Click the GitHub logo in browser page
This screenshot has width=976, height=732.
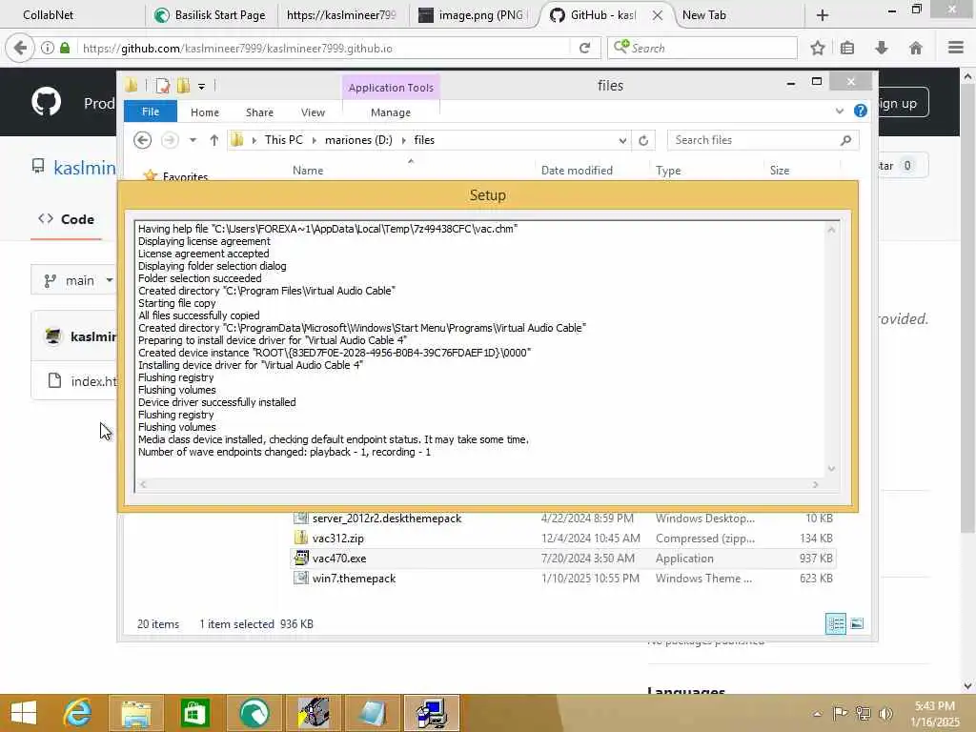(47, 101)
